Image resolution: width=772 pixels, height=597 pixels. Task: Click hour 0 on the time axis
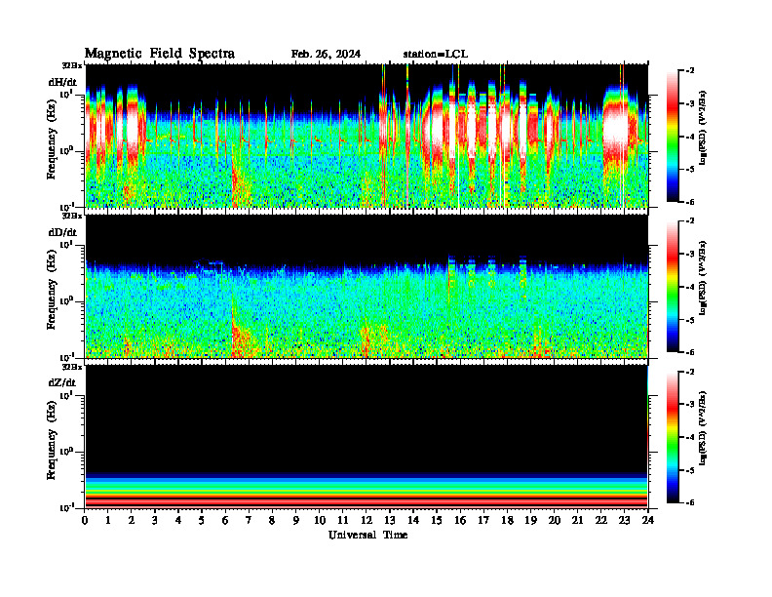tap(85, 520)
